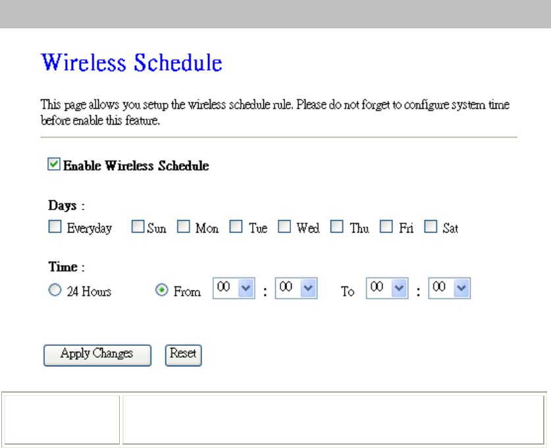Image resolution: width=551 pixels, height=448 pixels.
Task: Click the Apply Changes button
Action: [x=97, y=355]
